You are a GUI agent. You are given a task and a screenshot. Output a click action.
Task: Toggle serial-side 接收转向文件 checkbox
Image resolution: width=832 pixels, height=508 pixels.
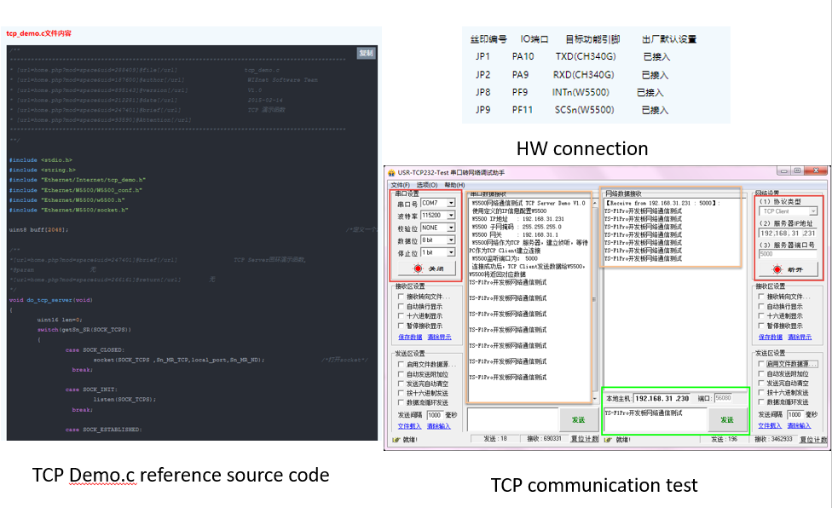[x=402, y=297]
